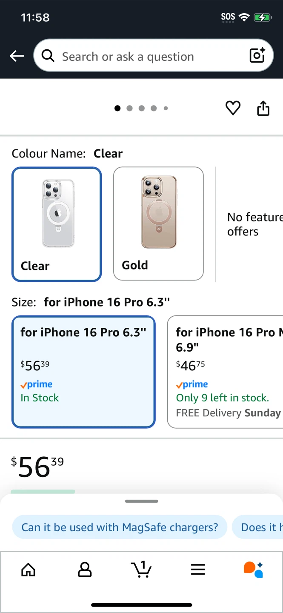Jump to the second image pagination dot
The width and height of the screenshot is (283, 613).
click(x=129, y=108)
